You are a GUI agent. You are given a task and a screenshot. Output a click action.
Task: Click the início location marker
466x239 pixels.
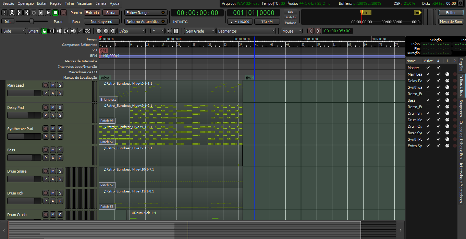[105, 78]
